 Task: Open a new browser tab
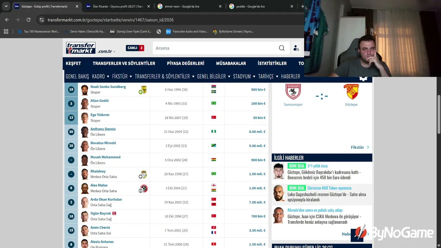[302, 6]
